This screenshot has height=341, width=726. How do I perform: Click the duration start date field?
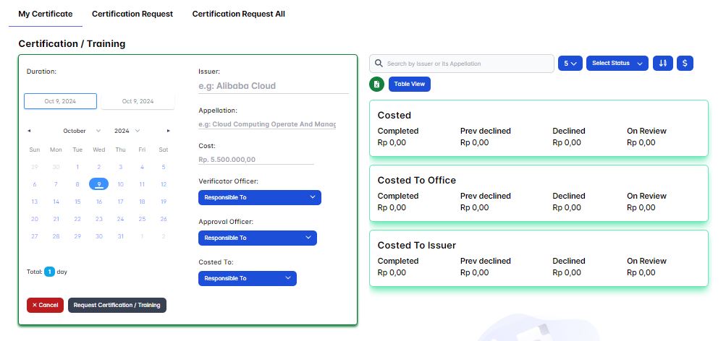pyautogui.click(x=60, y=101)
